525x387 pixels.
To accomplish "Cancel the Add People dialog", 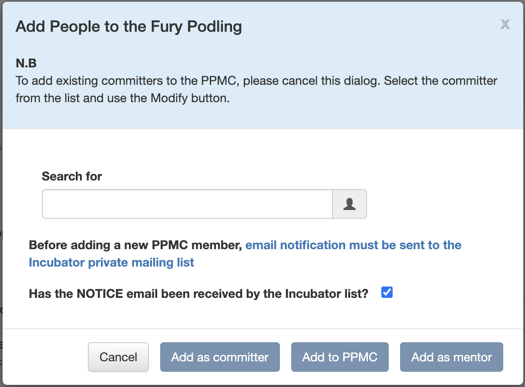I will tap(118, 357).
